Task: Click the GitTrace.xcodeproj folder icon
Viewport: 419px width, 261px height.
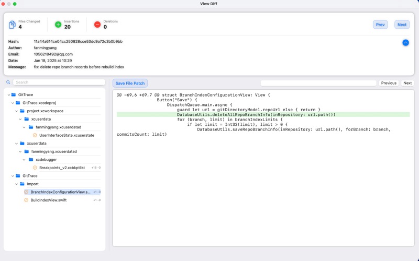Action: pyautogui.click(x=18, y=103)
